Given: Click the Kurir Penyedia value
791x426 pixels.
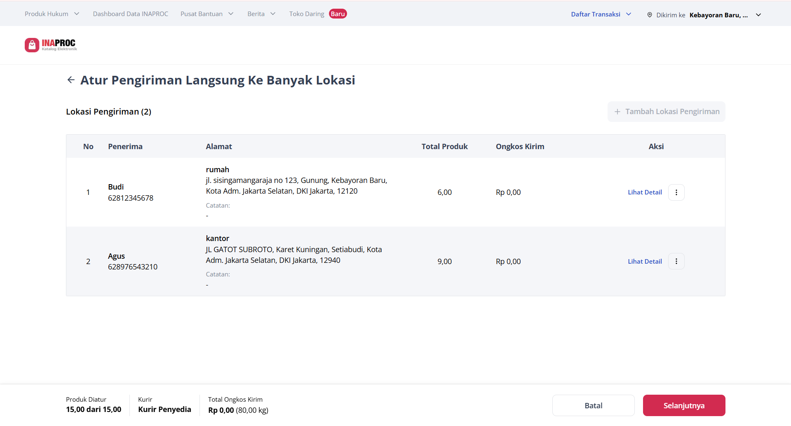Looking at the screenshot, I should point(164,410).
